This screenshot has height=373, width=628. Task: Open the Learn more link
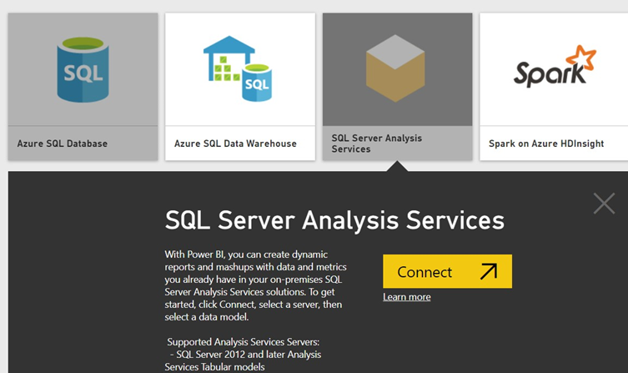[x=407, y=297]
